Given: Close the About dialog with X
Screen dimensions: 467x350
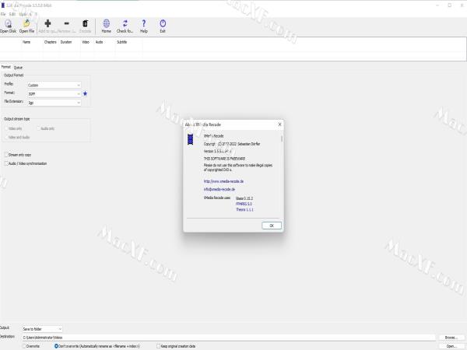Looking at the screenshot, I should [x=279, y=124].
